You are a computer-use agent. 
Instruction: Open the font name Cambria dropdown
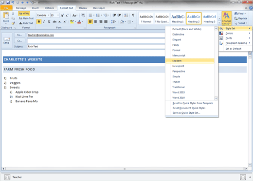[x=48, y=15]
